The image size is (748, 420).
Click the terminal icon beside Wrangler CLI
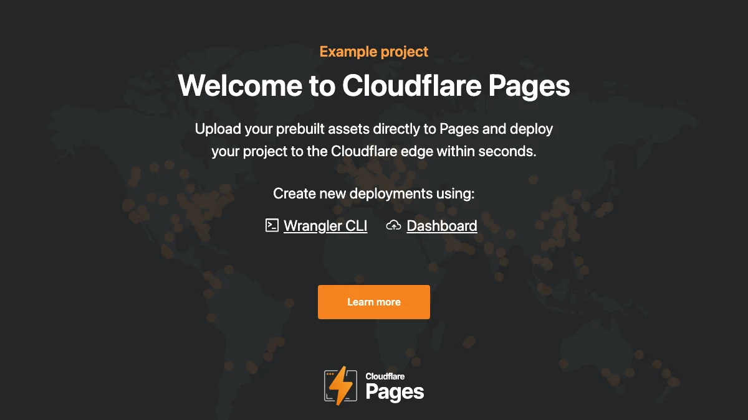pos(272,225)
